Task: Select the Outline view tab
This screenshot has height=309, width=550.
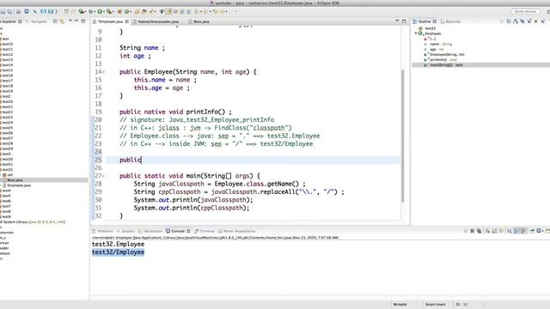Action: [x=424, y=21]
